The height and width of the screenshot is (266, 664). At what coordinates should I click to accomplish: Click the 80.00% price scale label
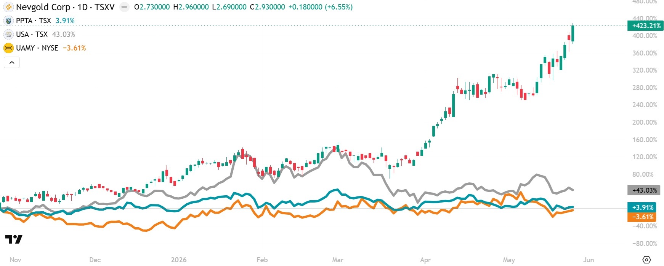(x=643, y=174)
